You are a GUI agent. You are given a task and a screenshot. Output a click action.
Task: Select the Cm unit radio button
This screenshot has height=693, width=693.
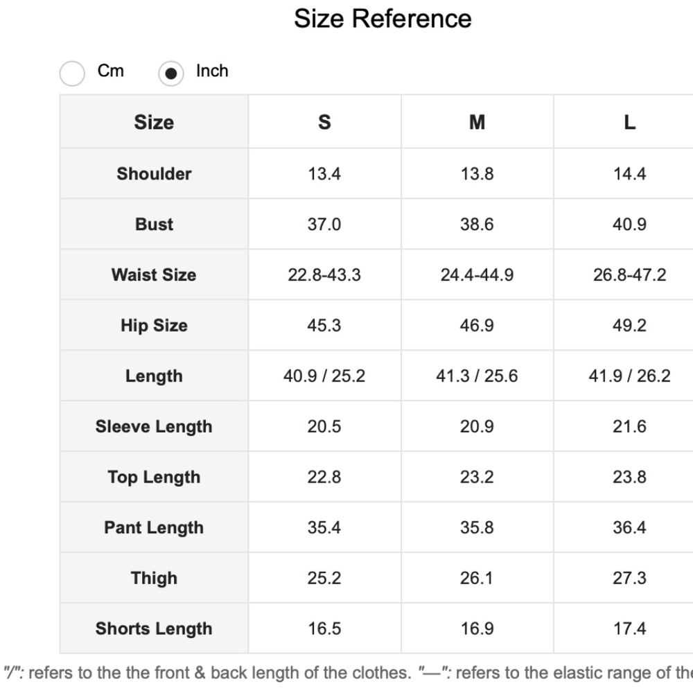(72, 73)
